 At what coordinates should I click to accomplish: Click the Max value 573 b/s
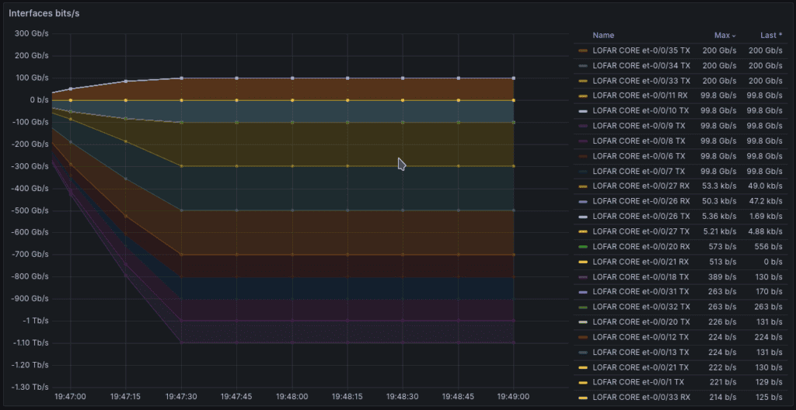[x=724, y=247]
